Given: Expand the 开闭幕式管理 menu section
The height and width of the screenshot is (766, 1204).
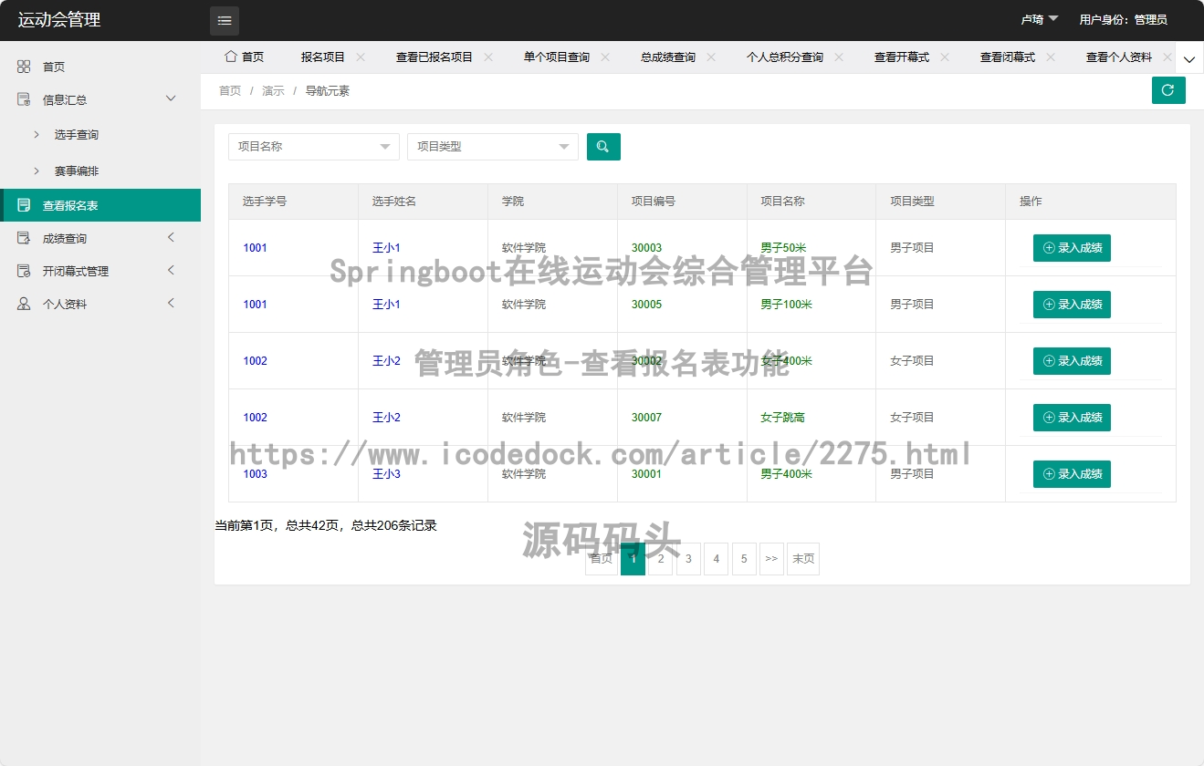Looking at the screenshot, I should click(x=171, y=270).
